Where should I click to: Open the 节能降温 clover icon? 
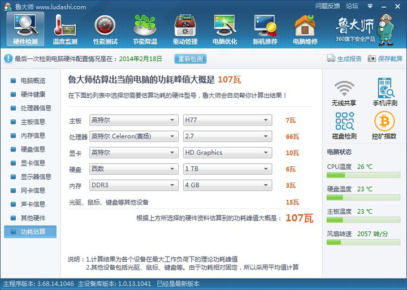(145, 29)
